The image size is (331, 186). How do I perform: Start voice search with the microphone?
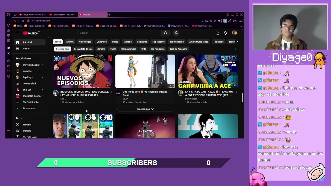176,33
